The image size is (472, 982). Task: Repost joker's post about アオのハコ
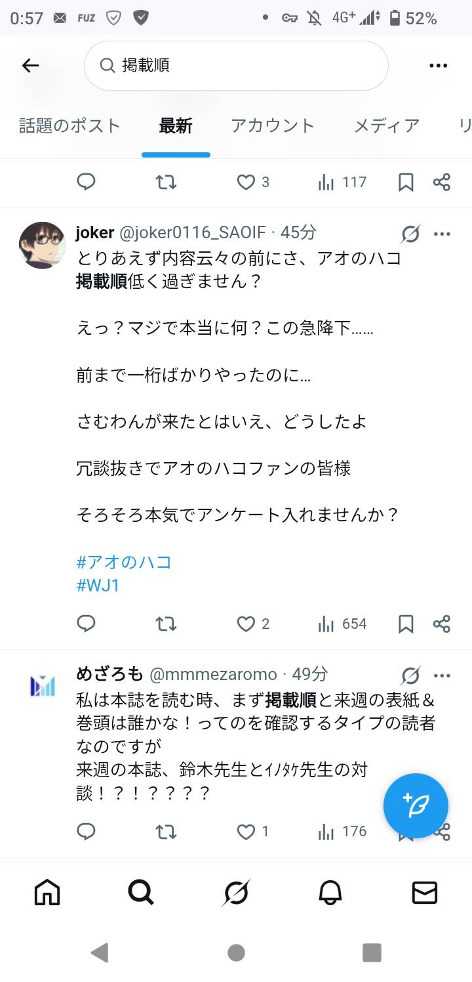pyautogui.click(x=166, y=624)
